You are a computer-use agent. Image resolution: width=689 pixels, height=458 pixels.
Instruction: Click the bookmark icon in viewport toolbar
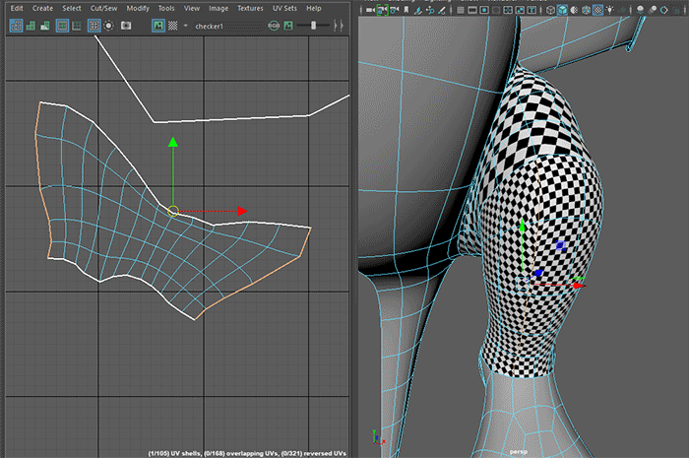pos(405,9)
